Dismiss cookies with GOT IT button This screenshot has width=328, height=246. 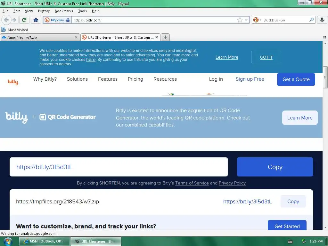(266, 57)
